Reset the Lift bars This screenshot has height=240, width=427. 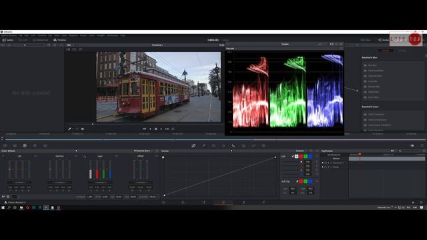click(x=35, y=156)
